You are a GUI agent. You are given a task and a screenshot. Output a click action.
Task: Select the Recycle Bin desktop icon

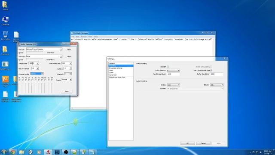(5, 36)
